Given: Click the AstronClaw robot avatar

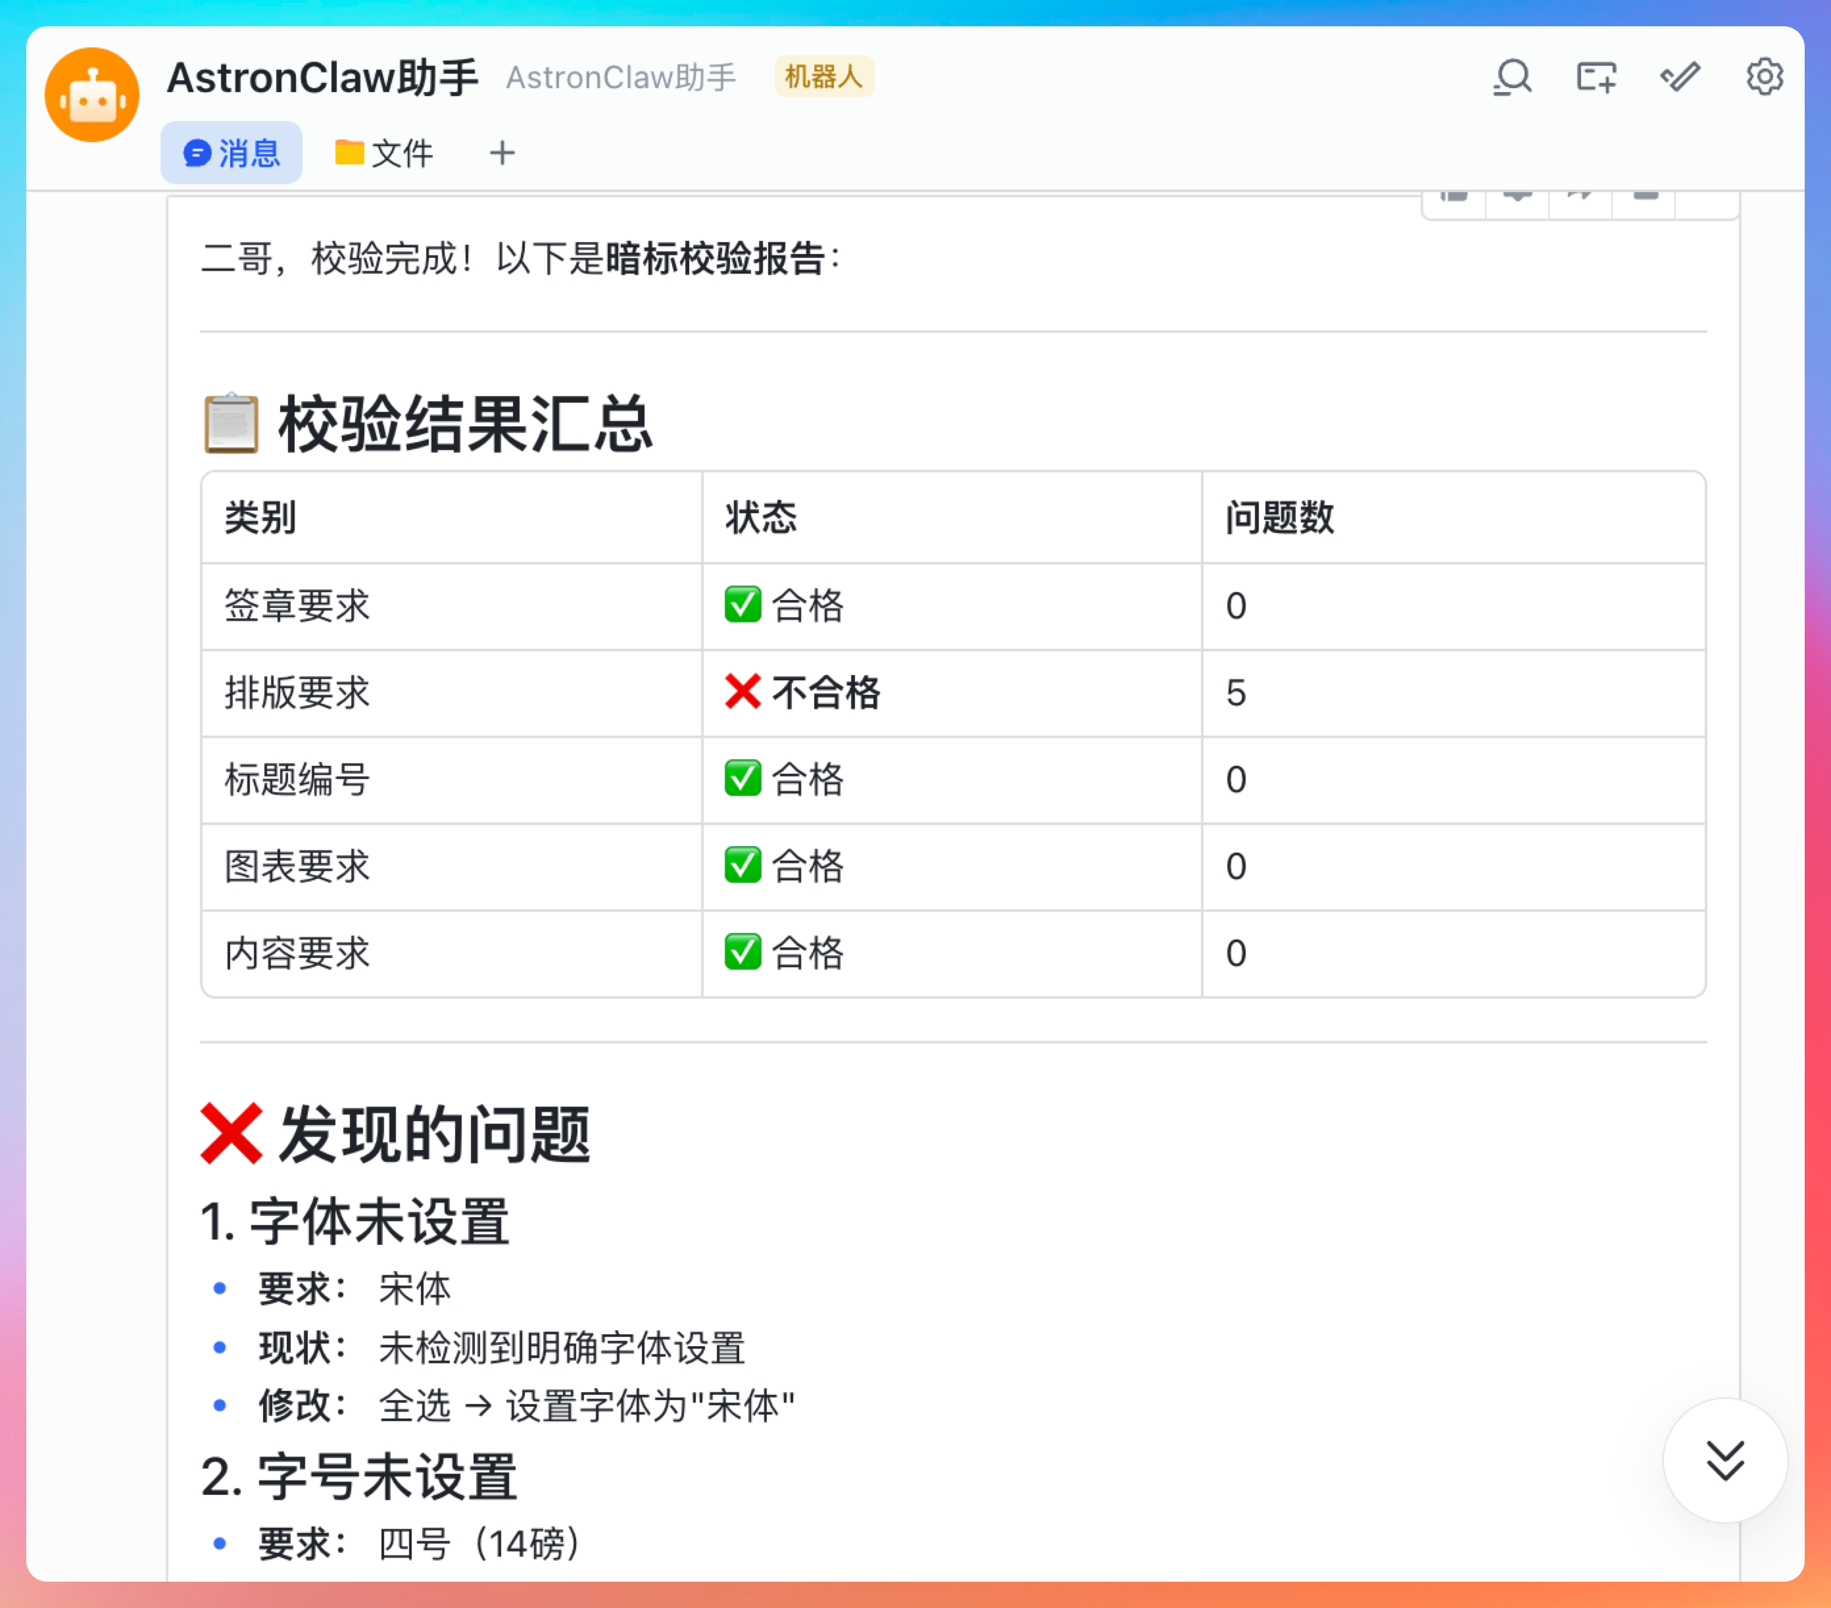Looking at the screenshot, I should (x=92, y=95).
